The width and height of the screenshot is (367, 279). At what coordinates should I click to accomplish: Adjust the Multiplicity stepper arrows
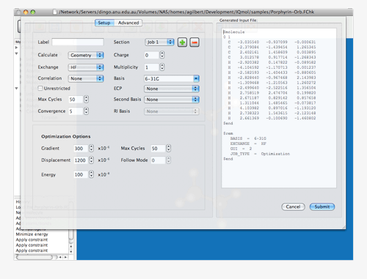pyautogui.click(x=162, y=67)
